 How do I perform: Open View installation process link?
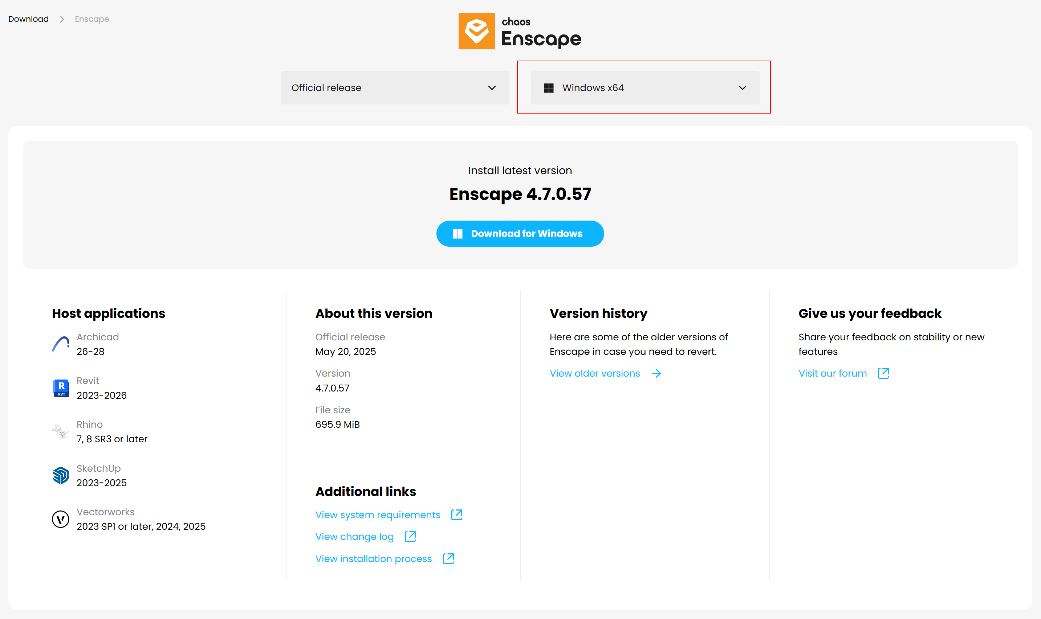tap(374, 558)
